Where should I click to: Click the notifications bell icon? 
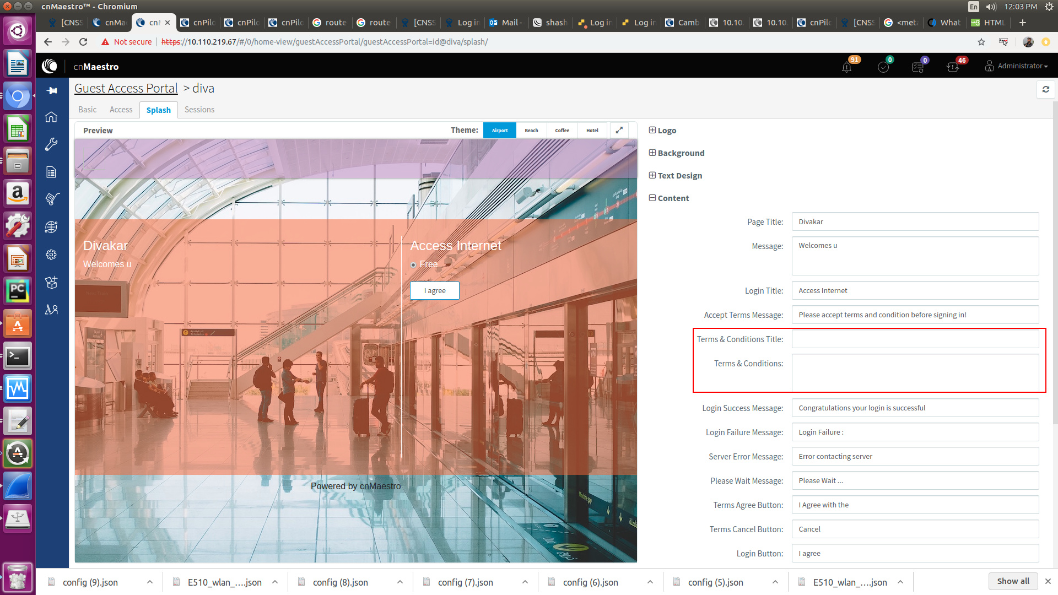[x=846, y=67]
